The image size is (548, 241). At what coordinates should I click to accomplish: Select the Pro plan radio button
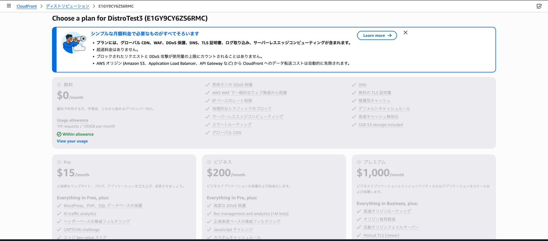(59, 162)
